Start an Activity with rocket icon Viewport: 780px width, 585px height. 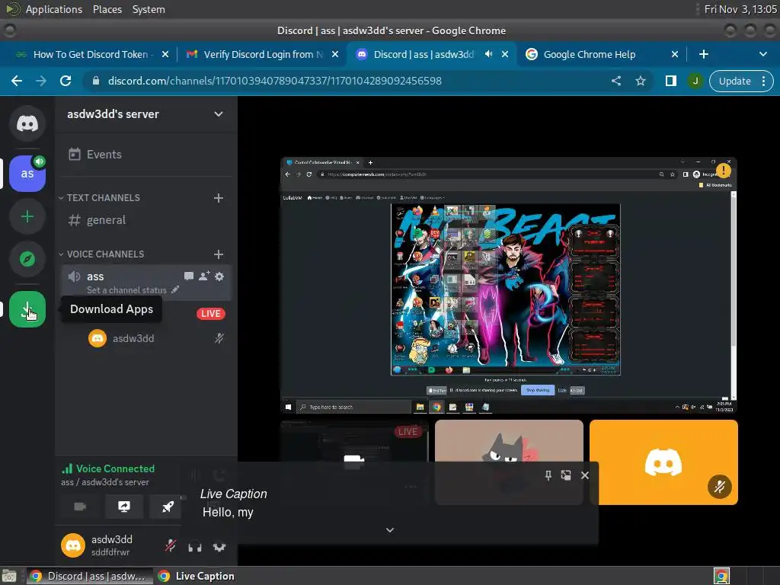(168, 507)
